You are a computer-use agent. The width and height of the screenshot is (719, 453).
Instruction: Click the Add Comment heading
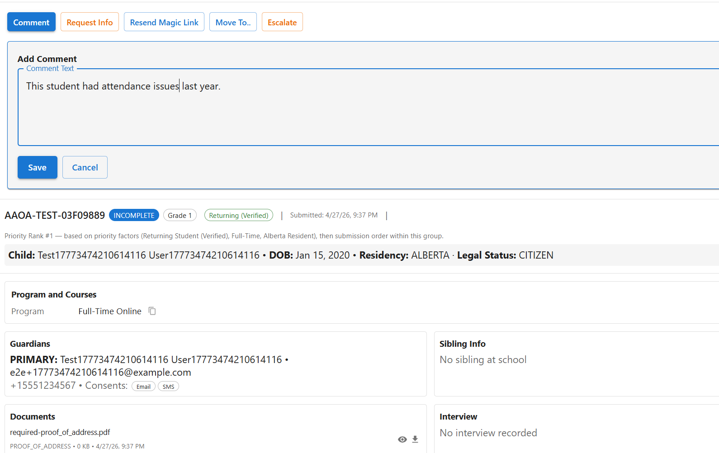(47, 59)
